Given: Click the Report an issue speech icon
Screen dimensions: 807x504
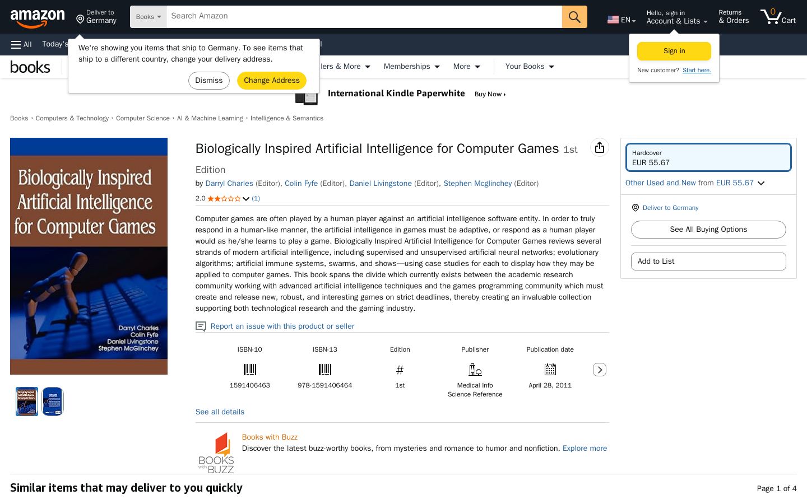Looking at the screenshot, I should [201, 326].
